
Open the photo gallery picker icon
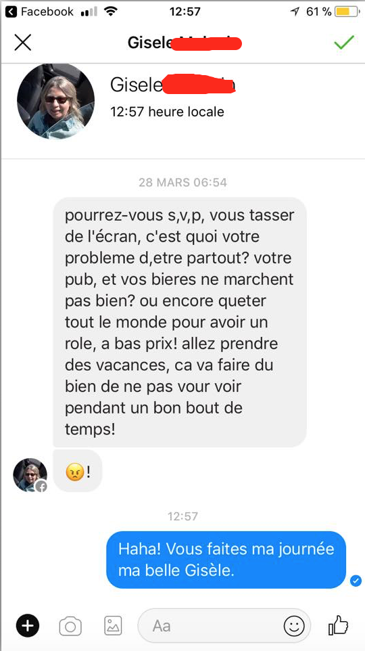point(112,626)
